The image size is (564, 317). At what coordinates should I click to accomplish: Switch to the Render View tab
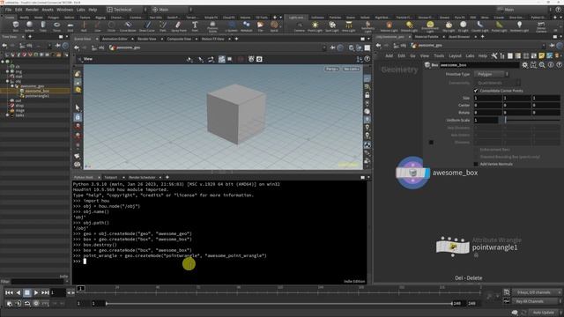pos(147,39)
